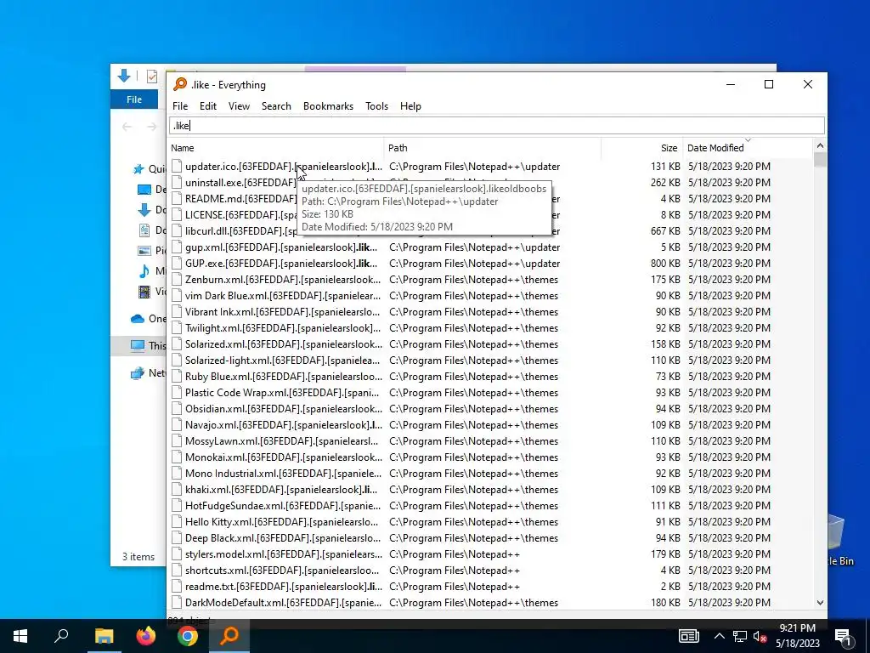Click file icon beside Twilight.xml entry

click(177, 327)
